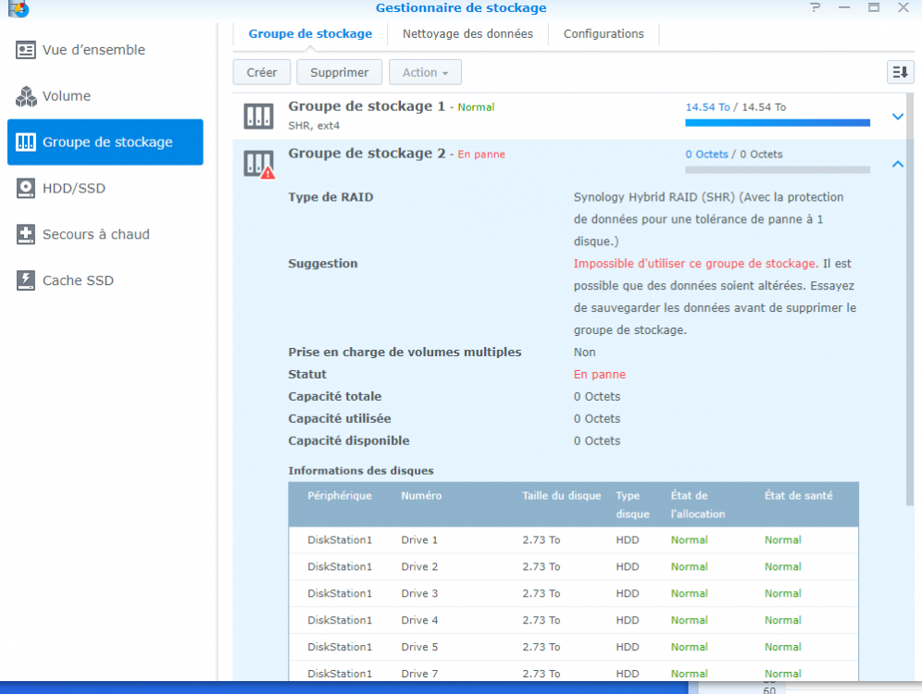
Task: Click the sort order icon button
Action: (x=900, y=72)
